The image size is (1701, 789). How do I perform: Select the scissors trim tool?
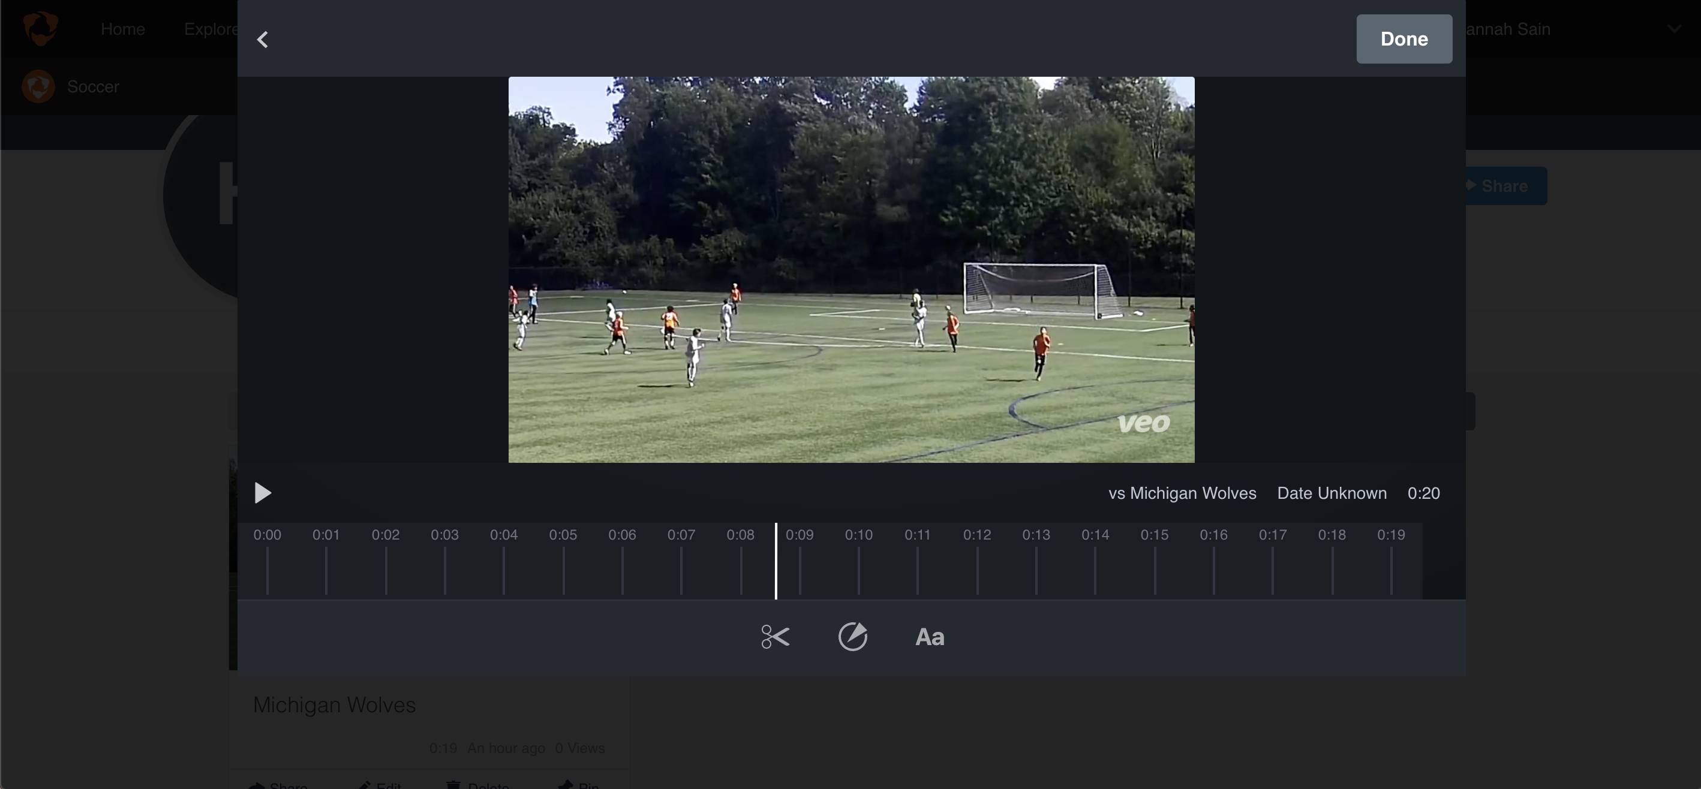point(774,636)
